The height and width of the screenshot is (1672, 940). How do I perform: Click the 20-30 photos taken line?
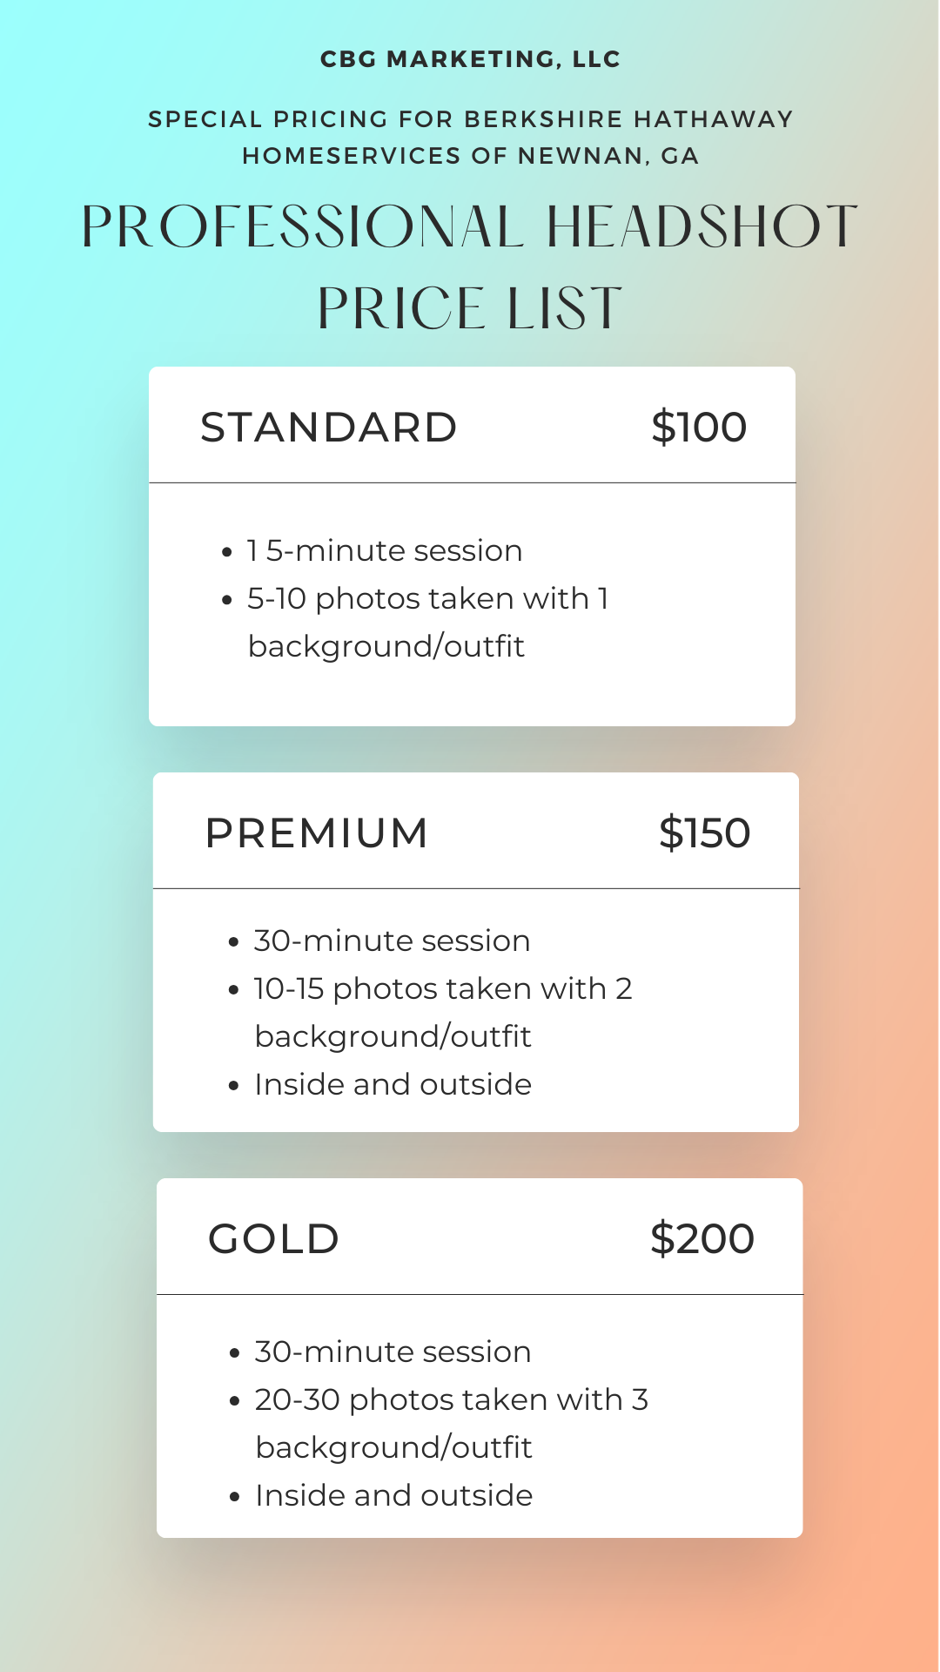451,1400
